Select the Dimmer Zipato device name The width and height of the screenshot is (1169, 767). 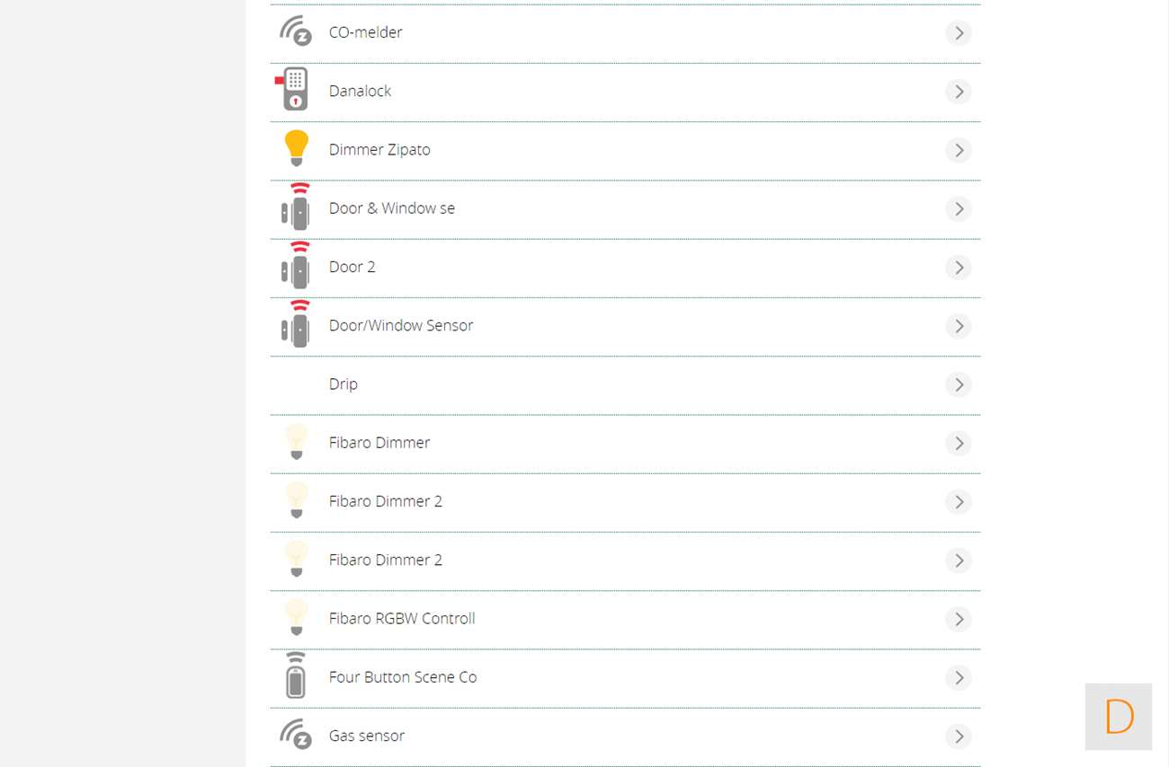click(x=379, y=150)
